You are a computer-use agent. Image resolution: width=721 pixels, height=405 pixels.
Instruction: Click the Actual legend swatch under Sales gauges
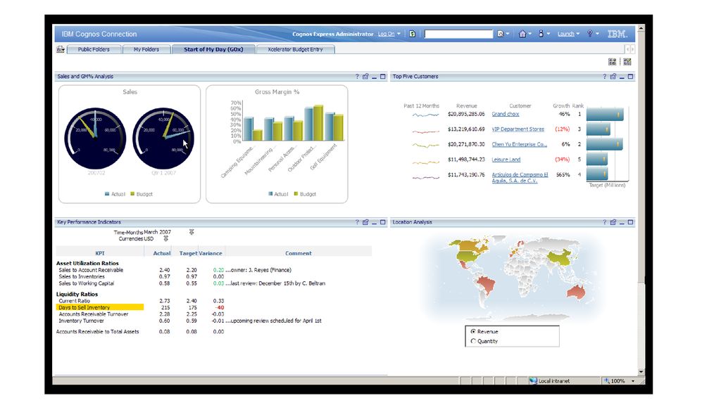tap(107, 194)
